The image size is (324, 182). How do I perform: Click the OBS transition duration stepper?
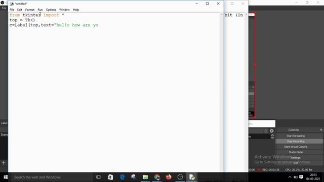(272, 136)
